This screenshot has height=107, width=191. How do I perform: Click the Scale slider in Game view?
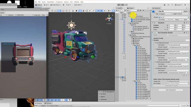[40, 15]
